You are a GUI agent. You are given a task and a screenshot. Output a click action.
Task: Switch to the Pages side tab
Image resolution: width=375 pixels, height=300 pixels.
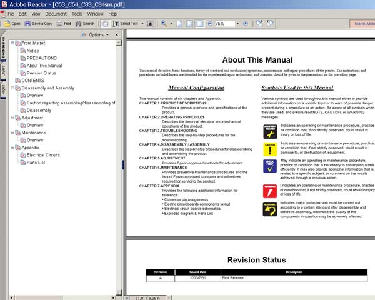(x=3, y=91)
